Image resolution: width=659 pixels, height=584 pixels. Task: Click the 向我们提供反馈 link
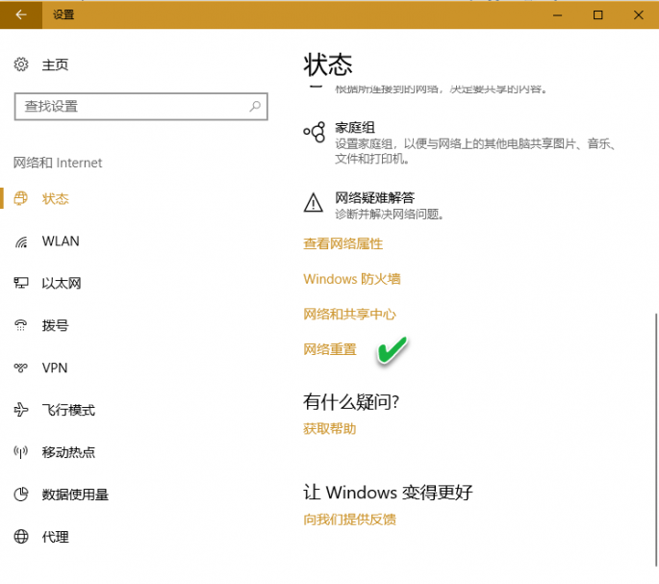pyautogui.click(x=349, y=520)
